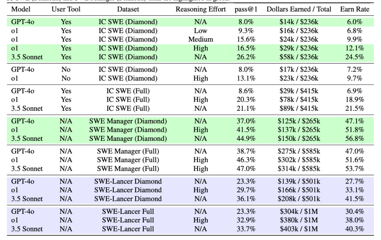
Task: Click the 26.2% pass@1 value
Action: click(x=245, y=56)
